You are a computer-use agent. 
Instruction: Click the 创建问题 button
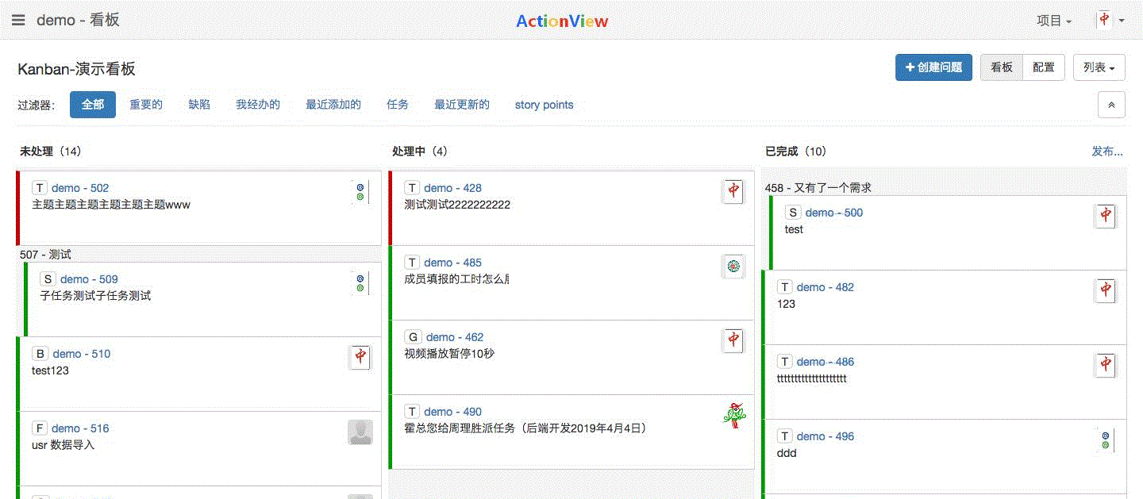[934, 67]
